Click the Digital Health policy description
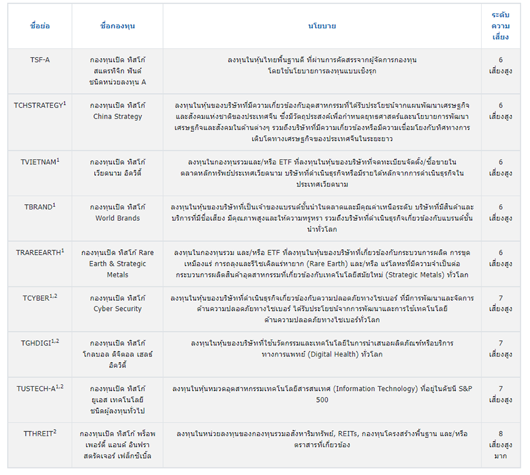Screen dimensions: 530x475 322,348
